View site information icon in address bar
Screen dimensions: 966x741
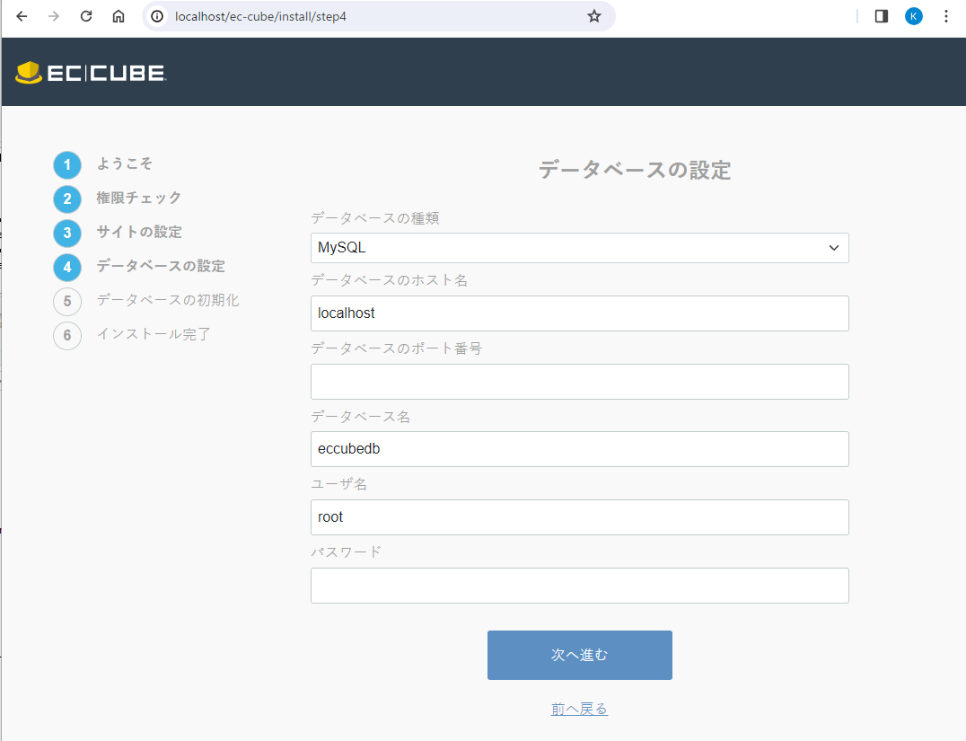(157, 16)
